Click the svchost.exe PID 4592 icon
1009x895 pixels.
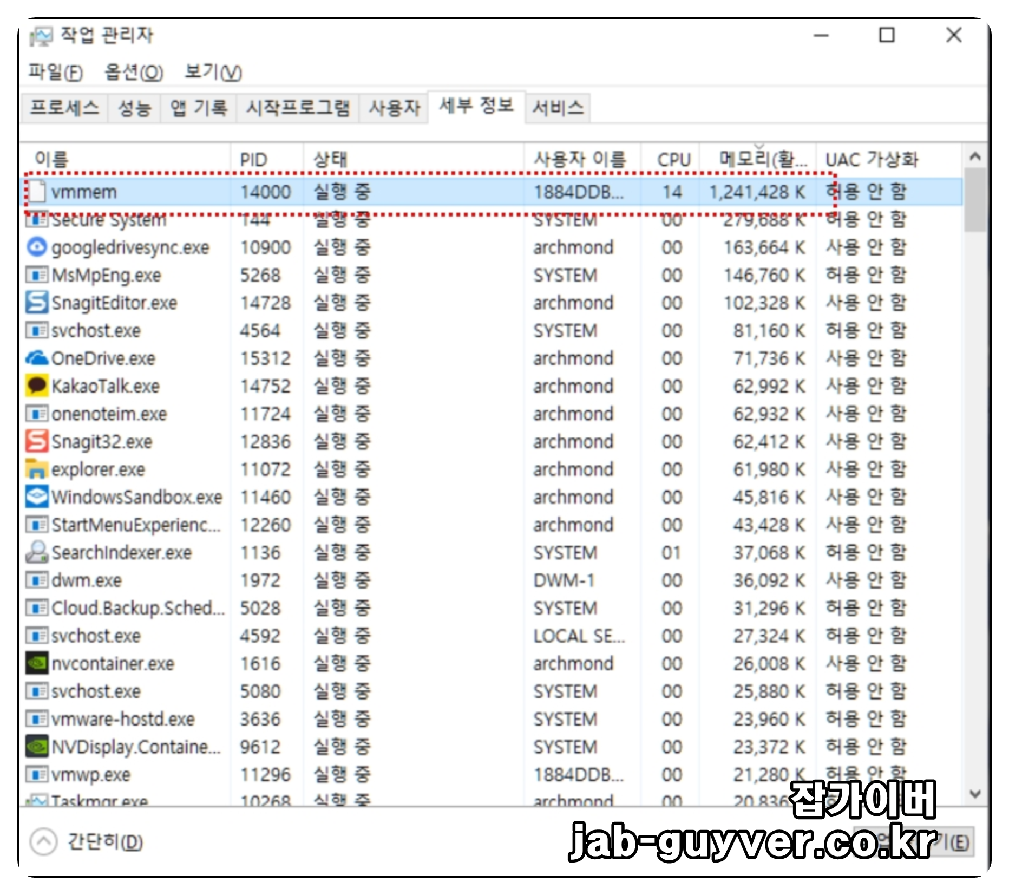37,636
